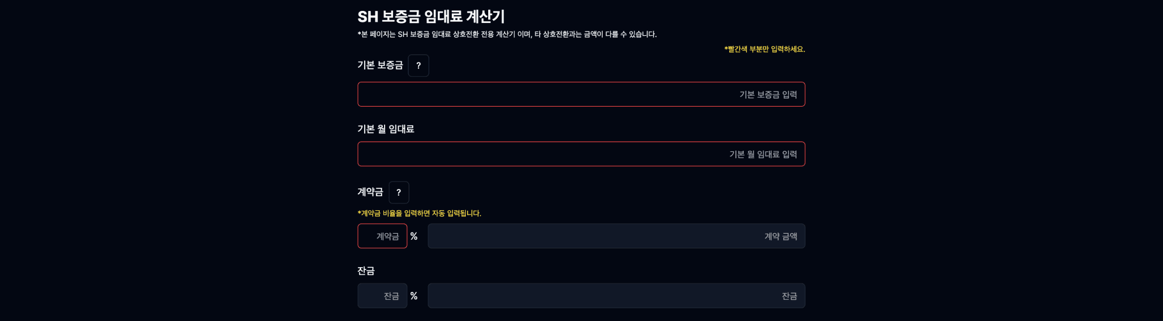Open the 계약금 question mark help

(399, 193)
